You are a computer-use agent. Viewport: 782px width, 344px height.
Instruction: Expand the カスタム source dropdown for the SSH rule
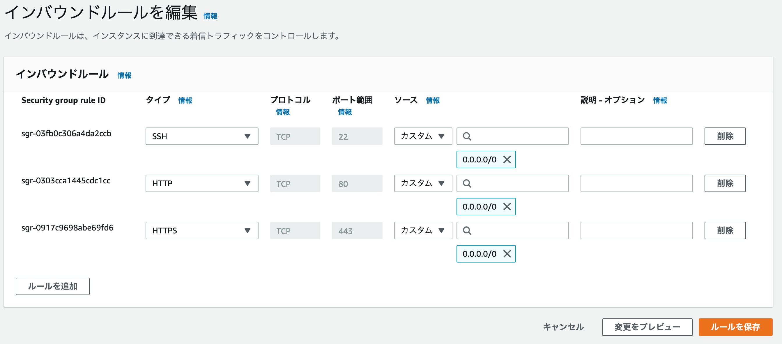point(423,136)
